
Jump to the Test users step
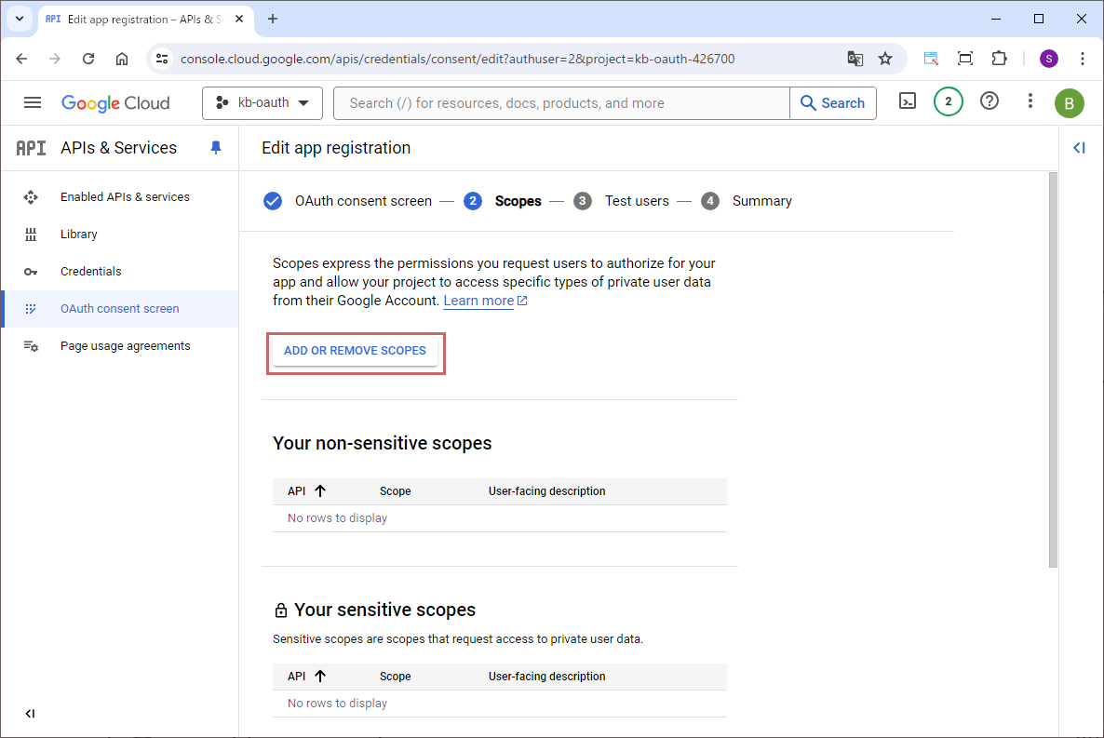[x=636, y=201]
